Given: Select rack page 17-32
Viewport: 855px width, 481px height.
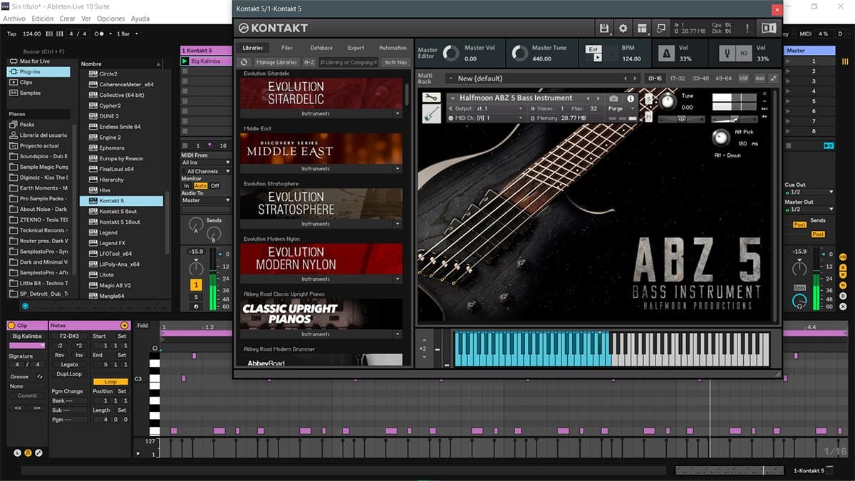Looking at the screenshot, I should pos(678,78).
